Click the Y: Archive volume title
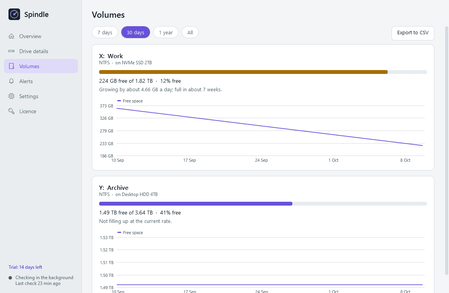Image resolution: width=449 pixels, height=293 pixels. (x=114, y=188)
